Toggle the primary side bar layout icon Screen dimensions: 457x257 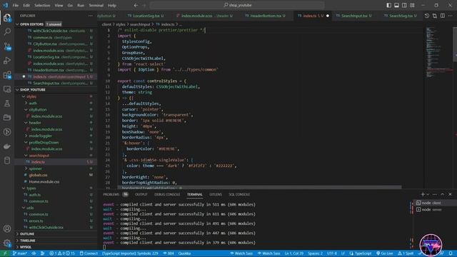coord(388,5)
